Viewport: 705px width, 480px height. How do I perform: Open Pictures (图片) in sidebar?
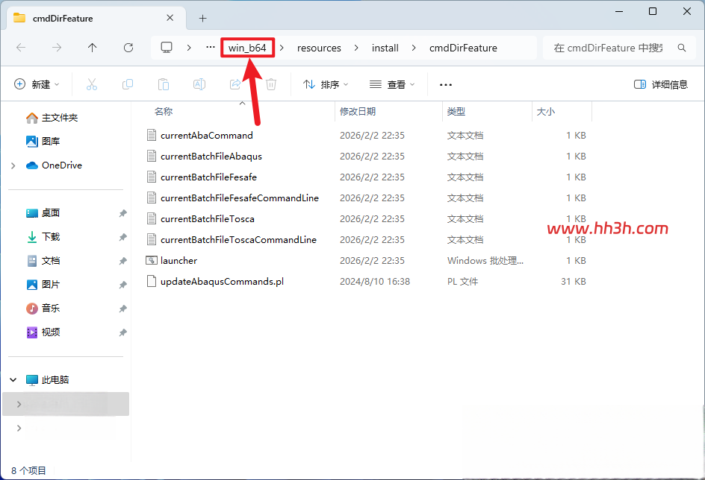[43, 285]
